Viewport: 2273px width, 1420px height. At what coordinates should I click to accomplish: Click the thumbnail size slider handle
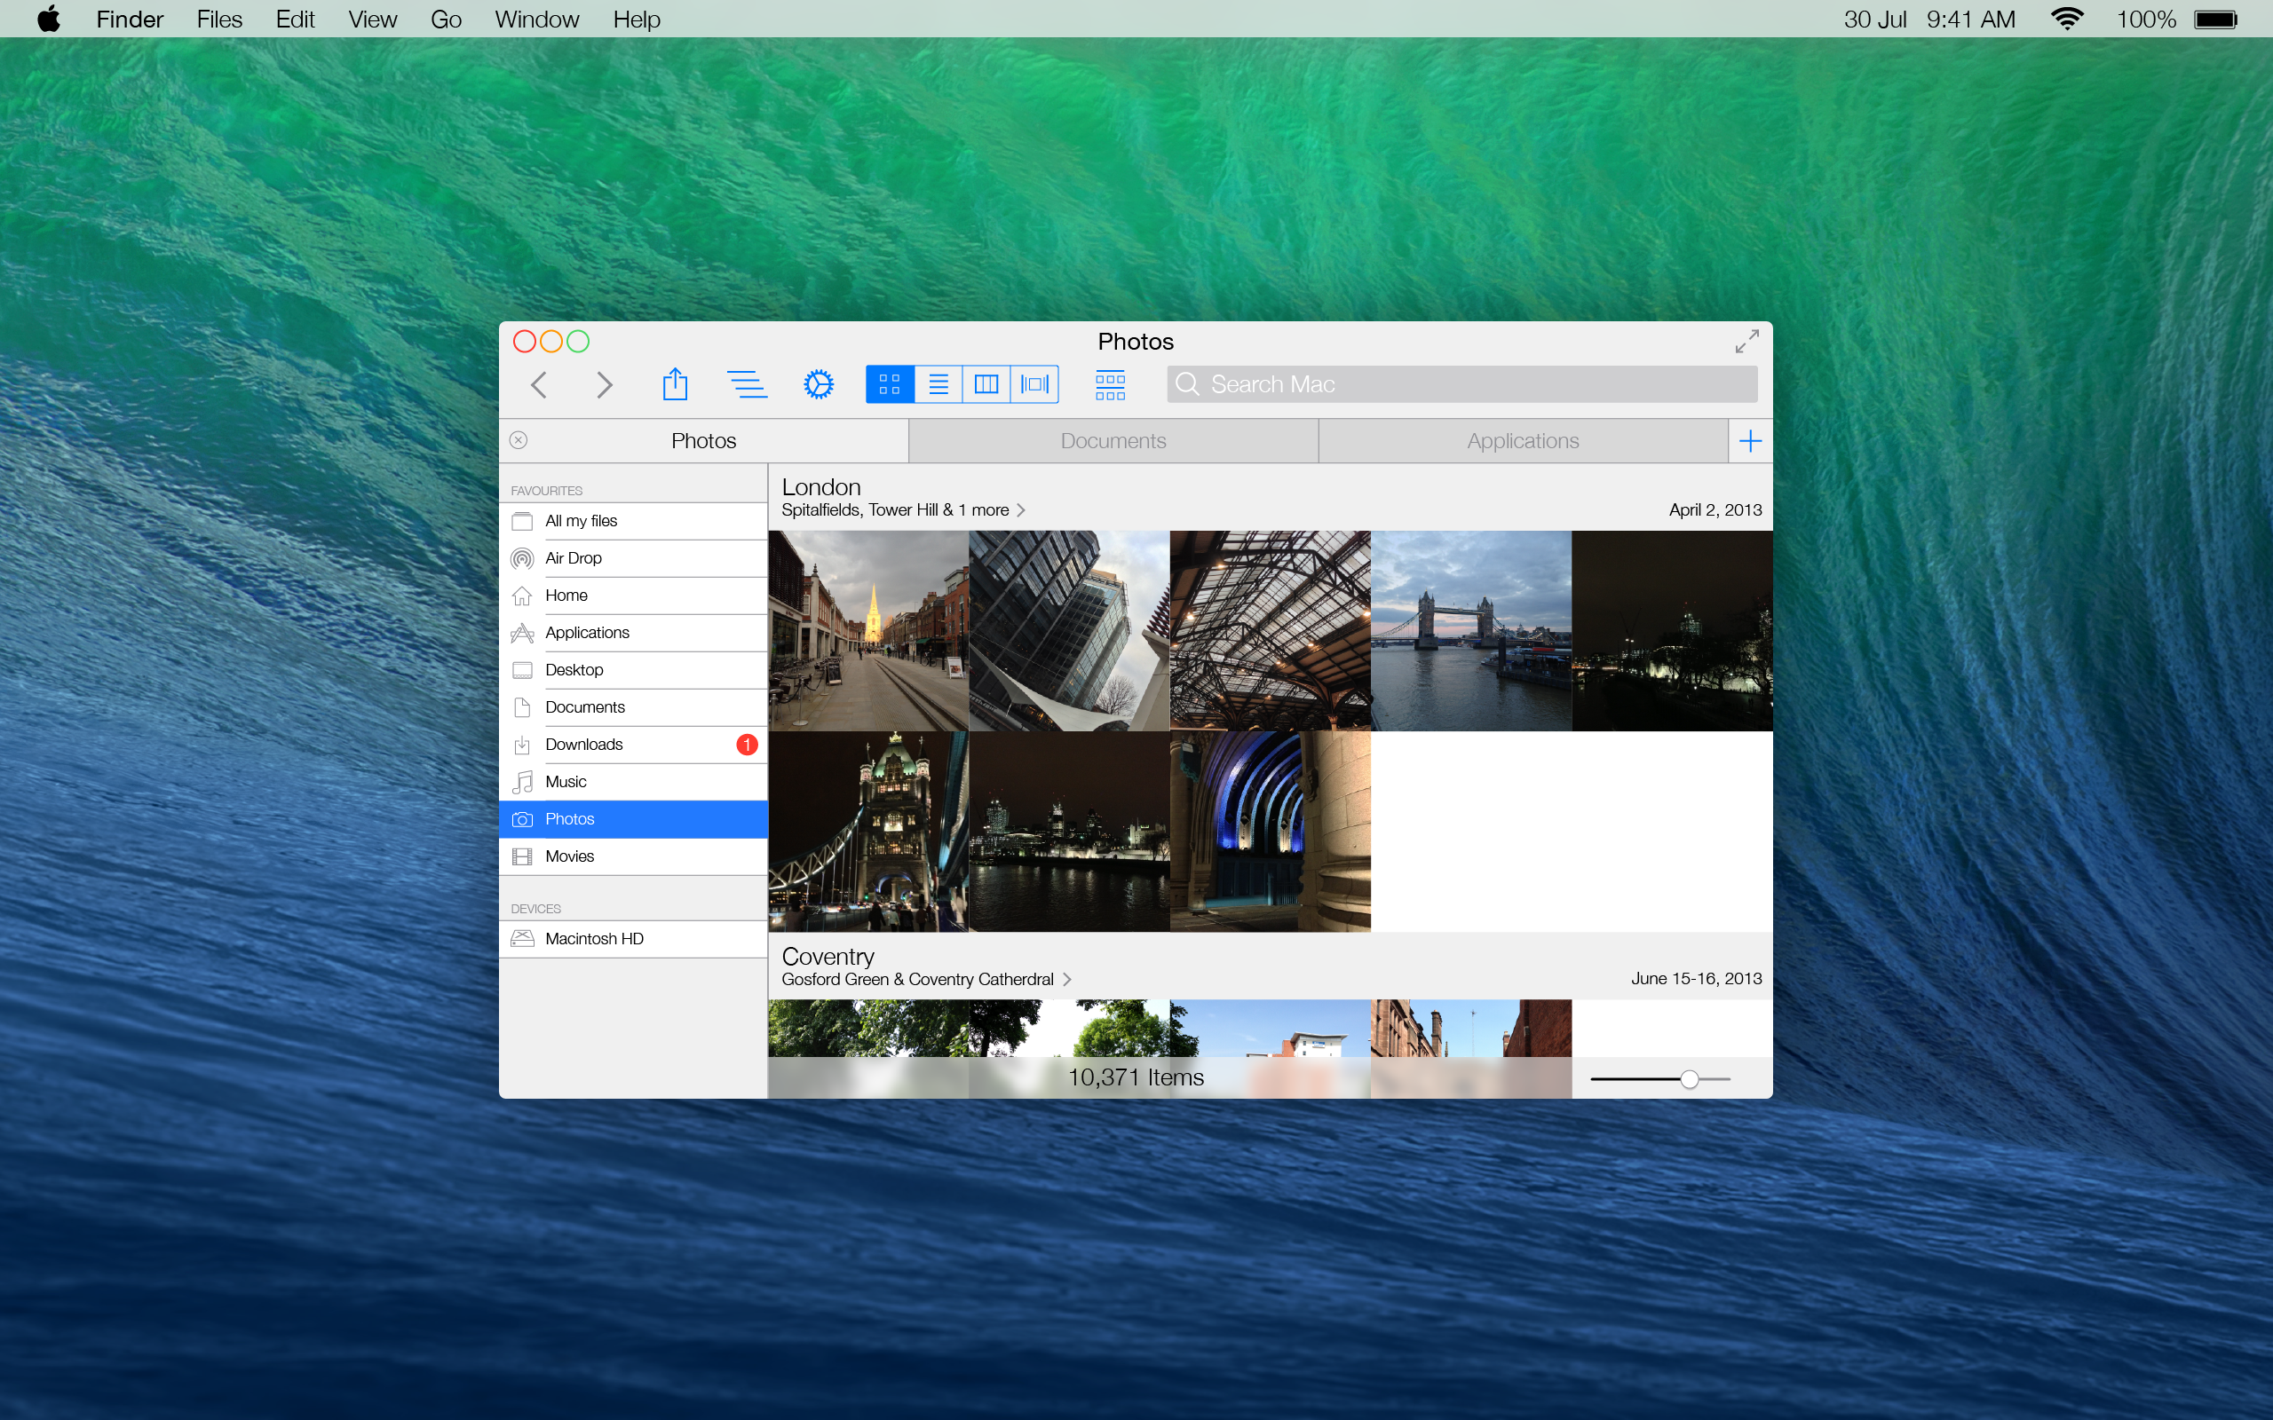pos(1689,1079)
